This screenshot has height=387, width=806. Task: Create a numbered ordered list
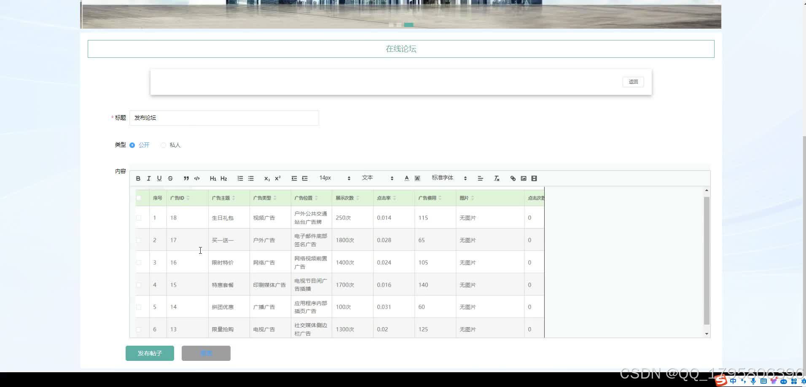point(240,178)
